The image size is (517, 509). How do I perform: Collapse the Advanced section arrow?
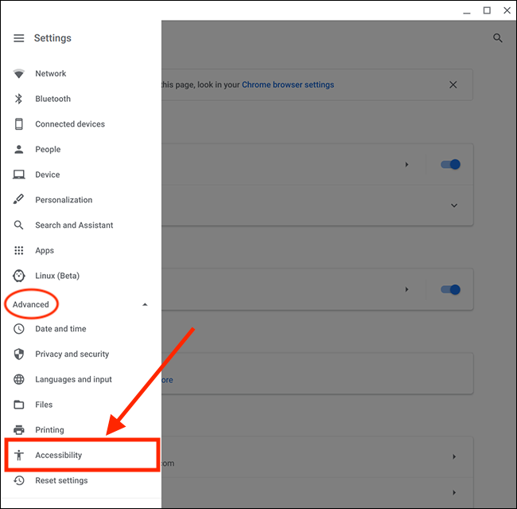(x=145, y=304)
